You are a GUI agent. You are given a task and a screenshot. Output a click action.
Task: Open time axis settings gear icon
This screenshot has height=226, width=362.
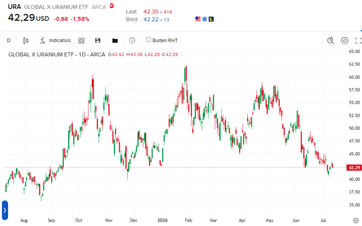[x=356, y=221]
